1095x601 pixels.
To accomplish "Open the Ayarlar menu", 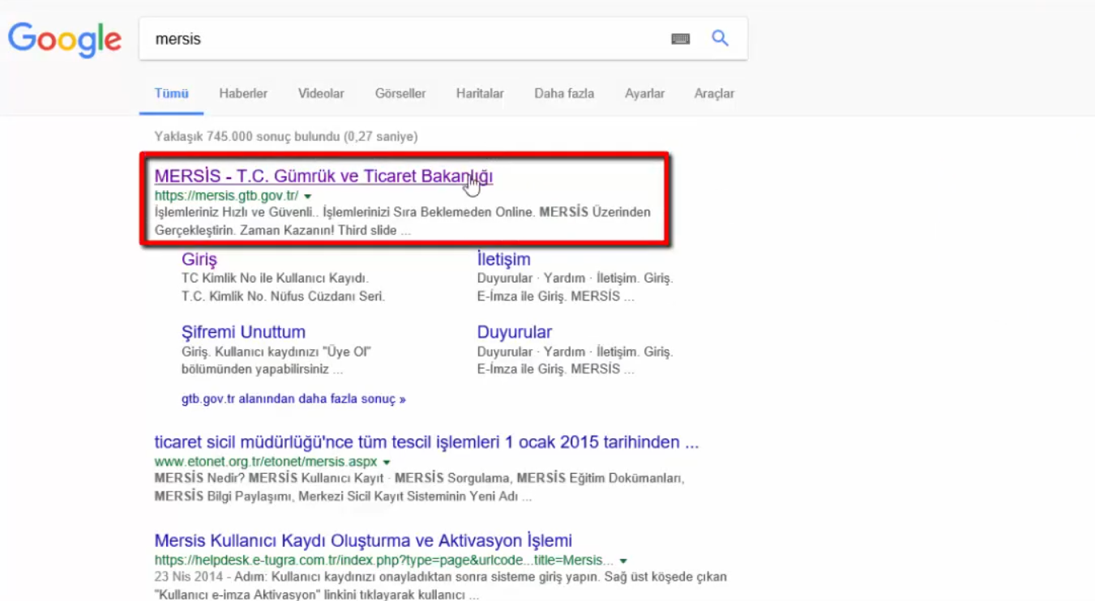I will 644,93.
